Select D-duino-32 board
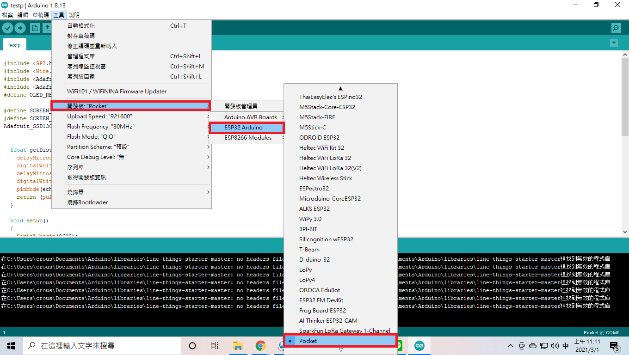 tap(341, 260)
